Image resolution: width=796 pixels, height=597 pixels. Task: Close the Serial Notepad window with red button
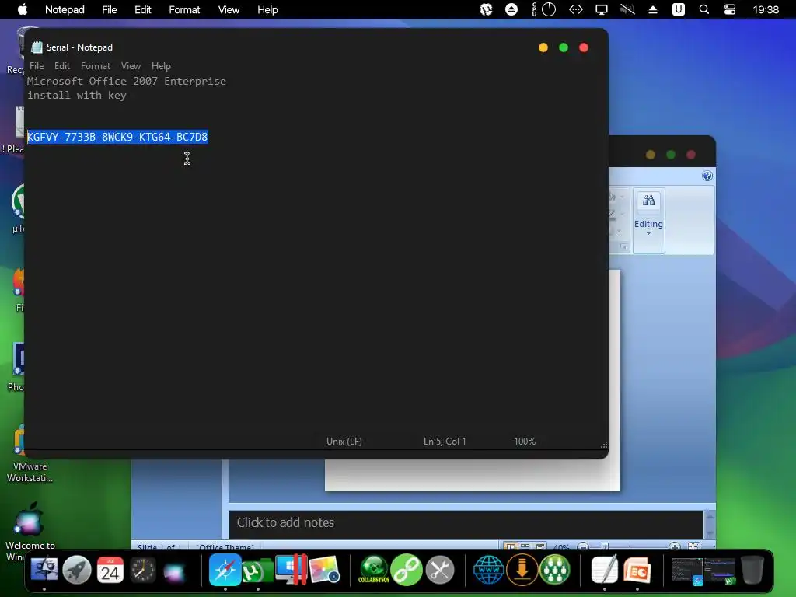584,47
